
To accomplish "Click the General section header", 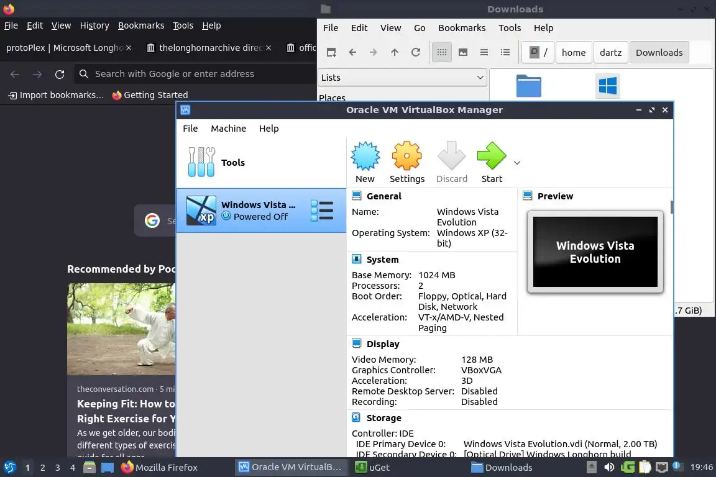I will point(383,196).
